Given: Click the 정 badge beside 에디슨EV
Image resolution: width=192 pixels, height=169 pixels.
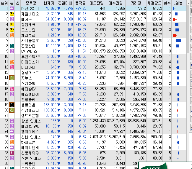Looking at the screenshot, I should tap(12, 89).
